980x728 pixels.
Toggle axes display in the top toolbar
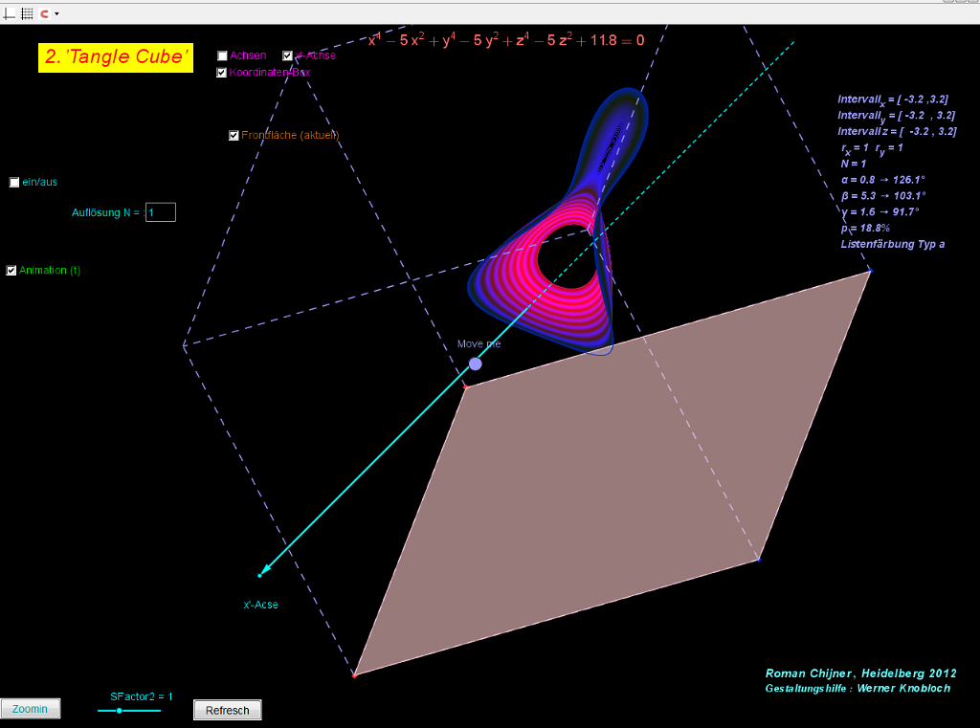click(x=10, y=14)
